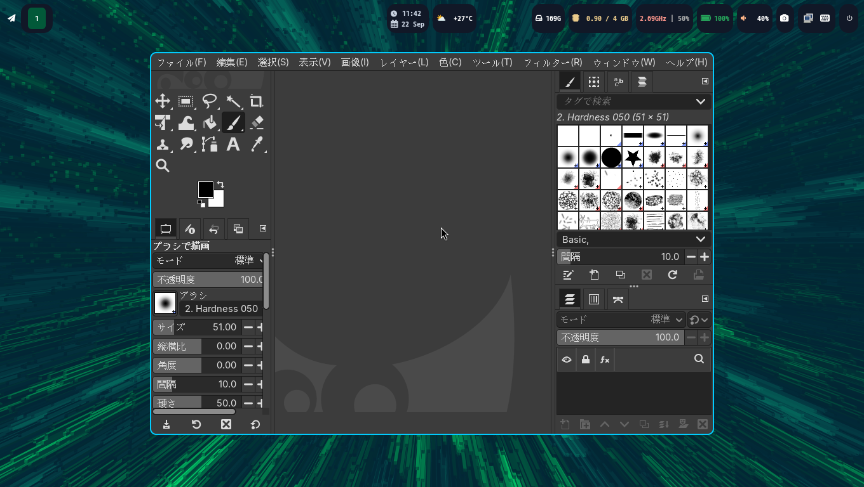Increase the brush spacing value with plus

(x=705, y=257)
